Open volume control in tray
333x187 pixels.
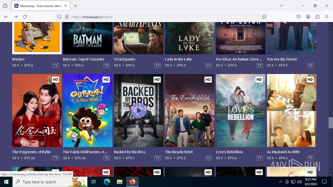pos(299,182)
